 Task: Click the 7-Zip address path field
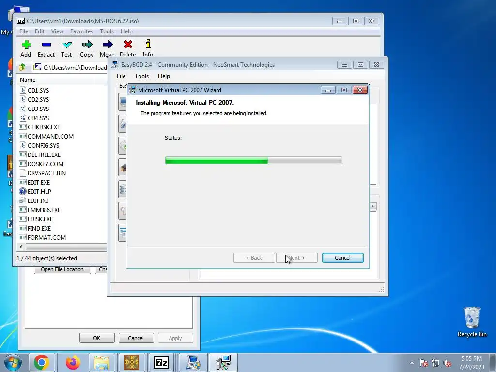[71, 67]
